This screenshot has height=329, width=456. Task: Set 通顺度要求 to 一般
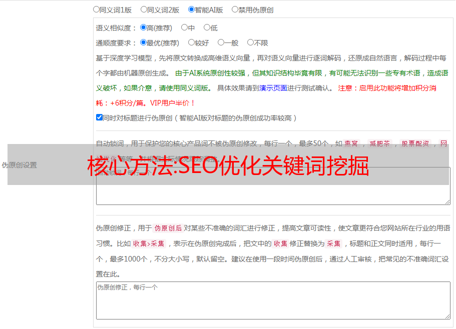click(221, 42)
